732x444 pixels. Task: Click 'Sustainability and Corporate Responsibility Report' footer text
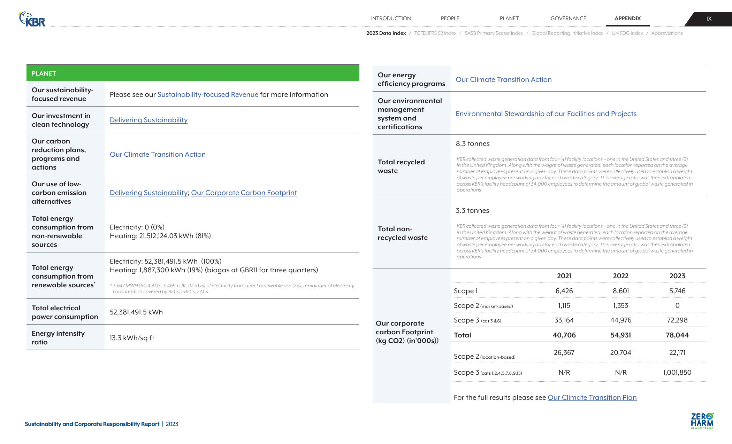pyautogui.click(x=92, y=424)
